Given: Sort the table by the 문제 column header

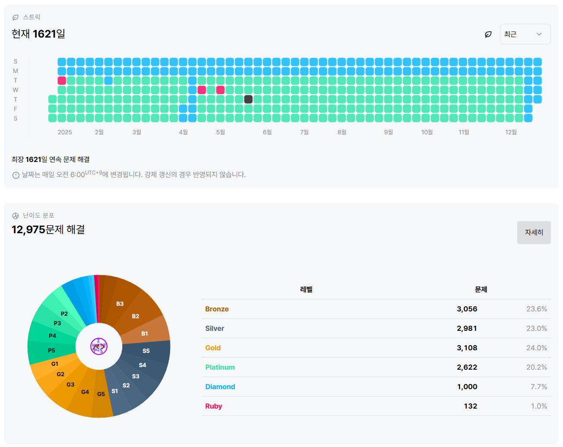Looking at the screenshot, I should point(481,289).
